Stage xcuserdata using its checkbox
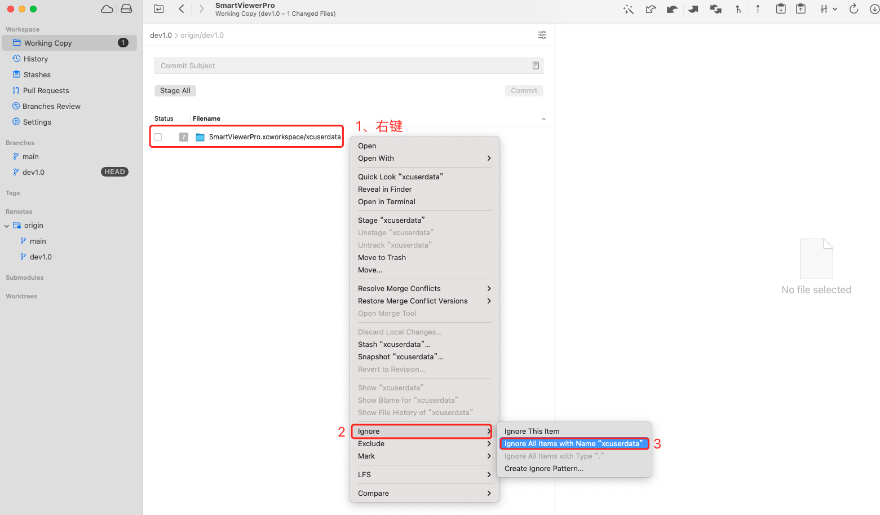The height and width of the screenshot is (515, 880). [x=158, y=137]
